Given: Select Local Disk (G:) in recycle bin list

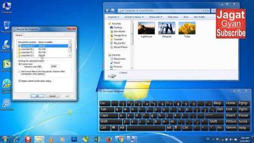Looking at the screenshot, I should 43,56.
